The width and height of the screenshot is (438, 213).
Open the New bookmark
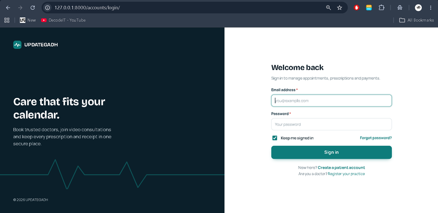[28, 20]
